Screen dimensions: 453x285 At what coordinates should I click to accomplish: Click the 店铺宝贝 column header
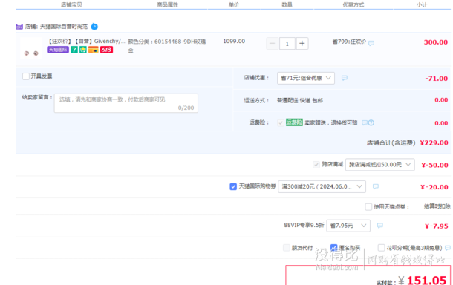click(71, 4)
